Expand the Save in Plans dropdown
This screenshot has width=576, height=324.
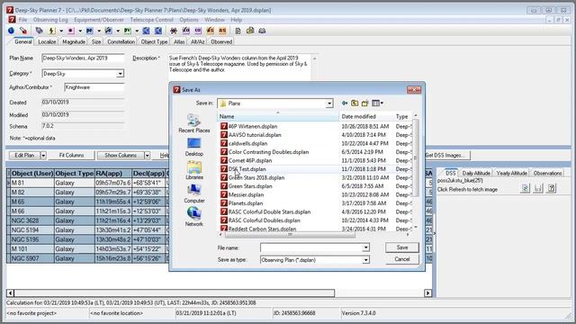[329, 103]
